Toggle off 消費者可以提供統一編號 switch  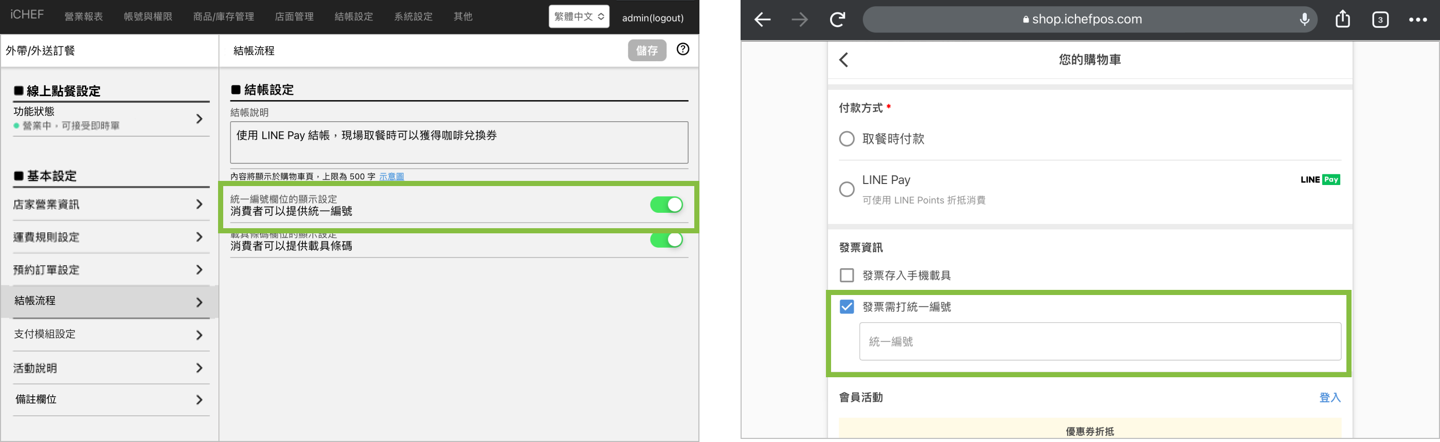click(x=666, y=205)
